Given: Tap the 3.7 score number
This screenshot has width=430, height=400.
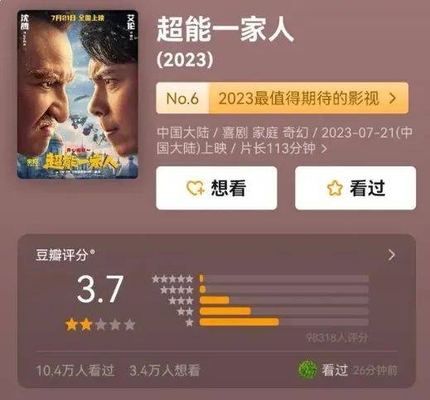Looking at the screenshot, I should pyautogui.click(x=100, y=289).
